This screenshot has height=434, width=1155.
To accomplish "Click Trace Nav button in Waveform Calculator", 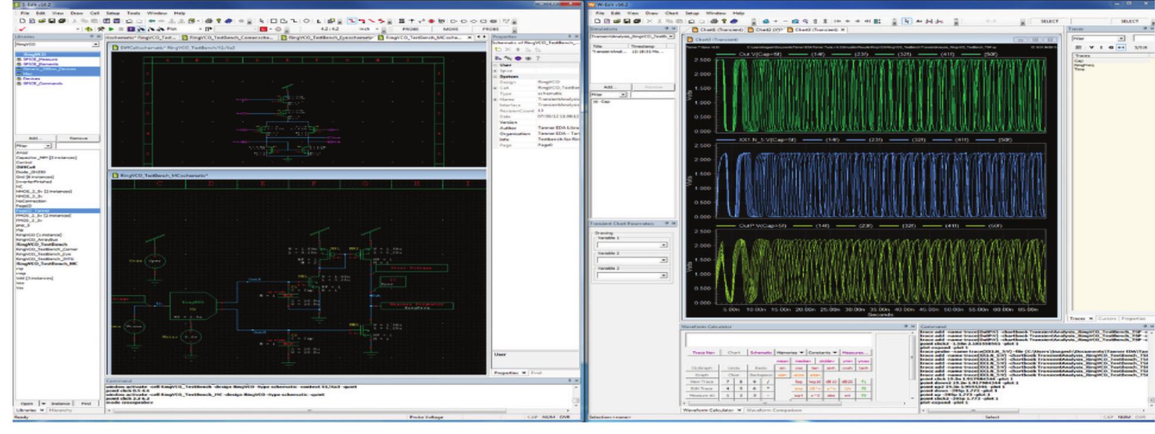I will (x=704, y=353).
